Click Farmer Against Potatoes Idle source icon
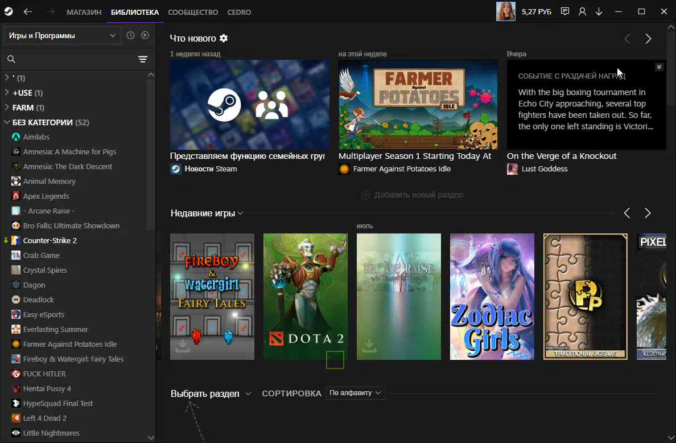Screen dimensions: 676x443 pyautogui.click(x=344, y=169)
